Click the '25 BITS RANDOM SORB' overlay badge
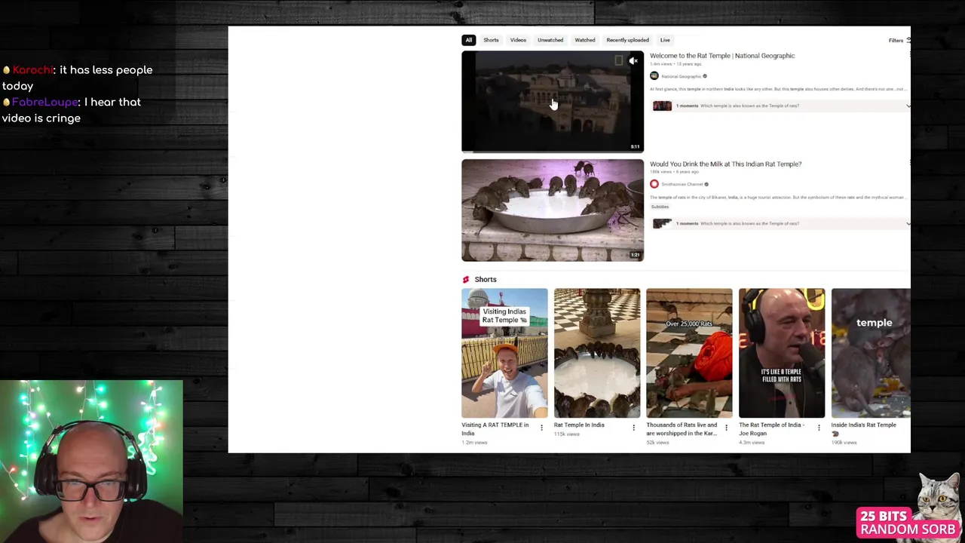 pos(908,522)
